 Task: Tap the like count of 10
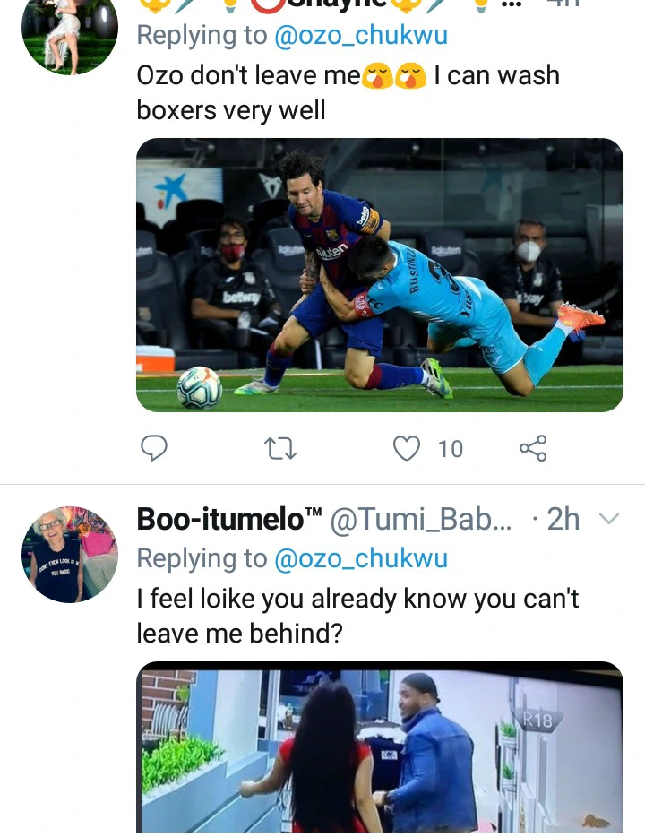click(451, 448)
